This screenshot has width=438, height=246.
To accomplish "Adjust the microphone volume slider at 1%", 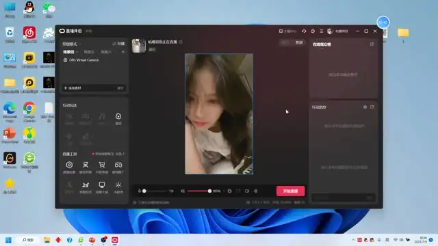I will point(155,191).
